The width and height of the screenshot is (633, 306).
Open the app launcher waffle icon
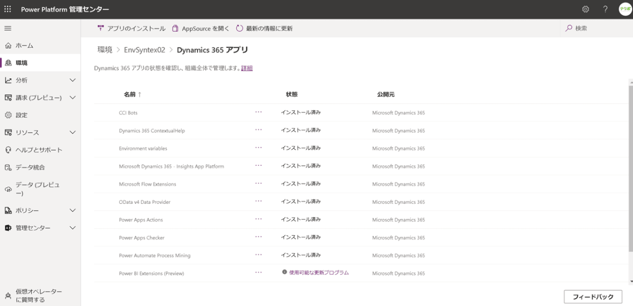click(8, 9)
